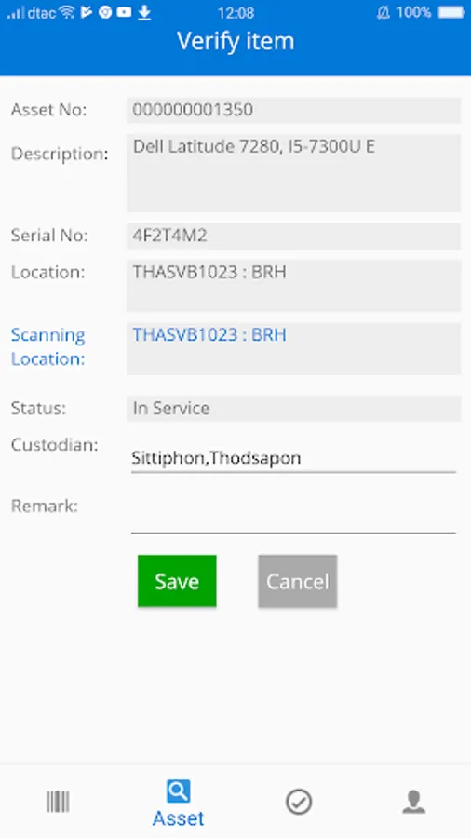Open the checkmark verification tab

[299, 803]
